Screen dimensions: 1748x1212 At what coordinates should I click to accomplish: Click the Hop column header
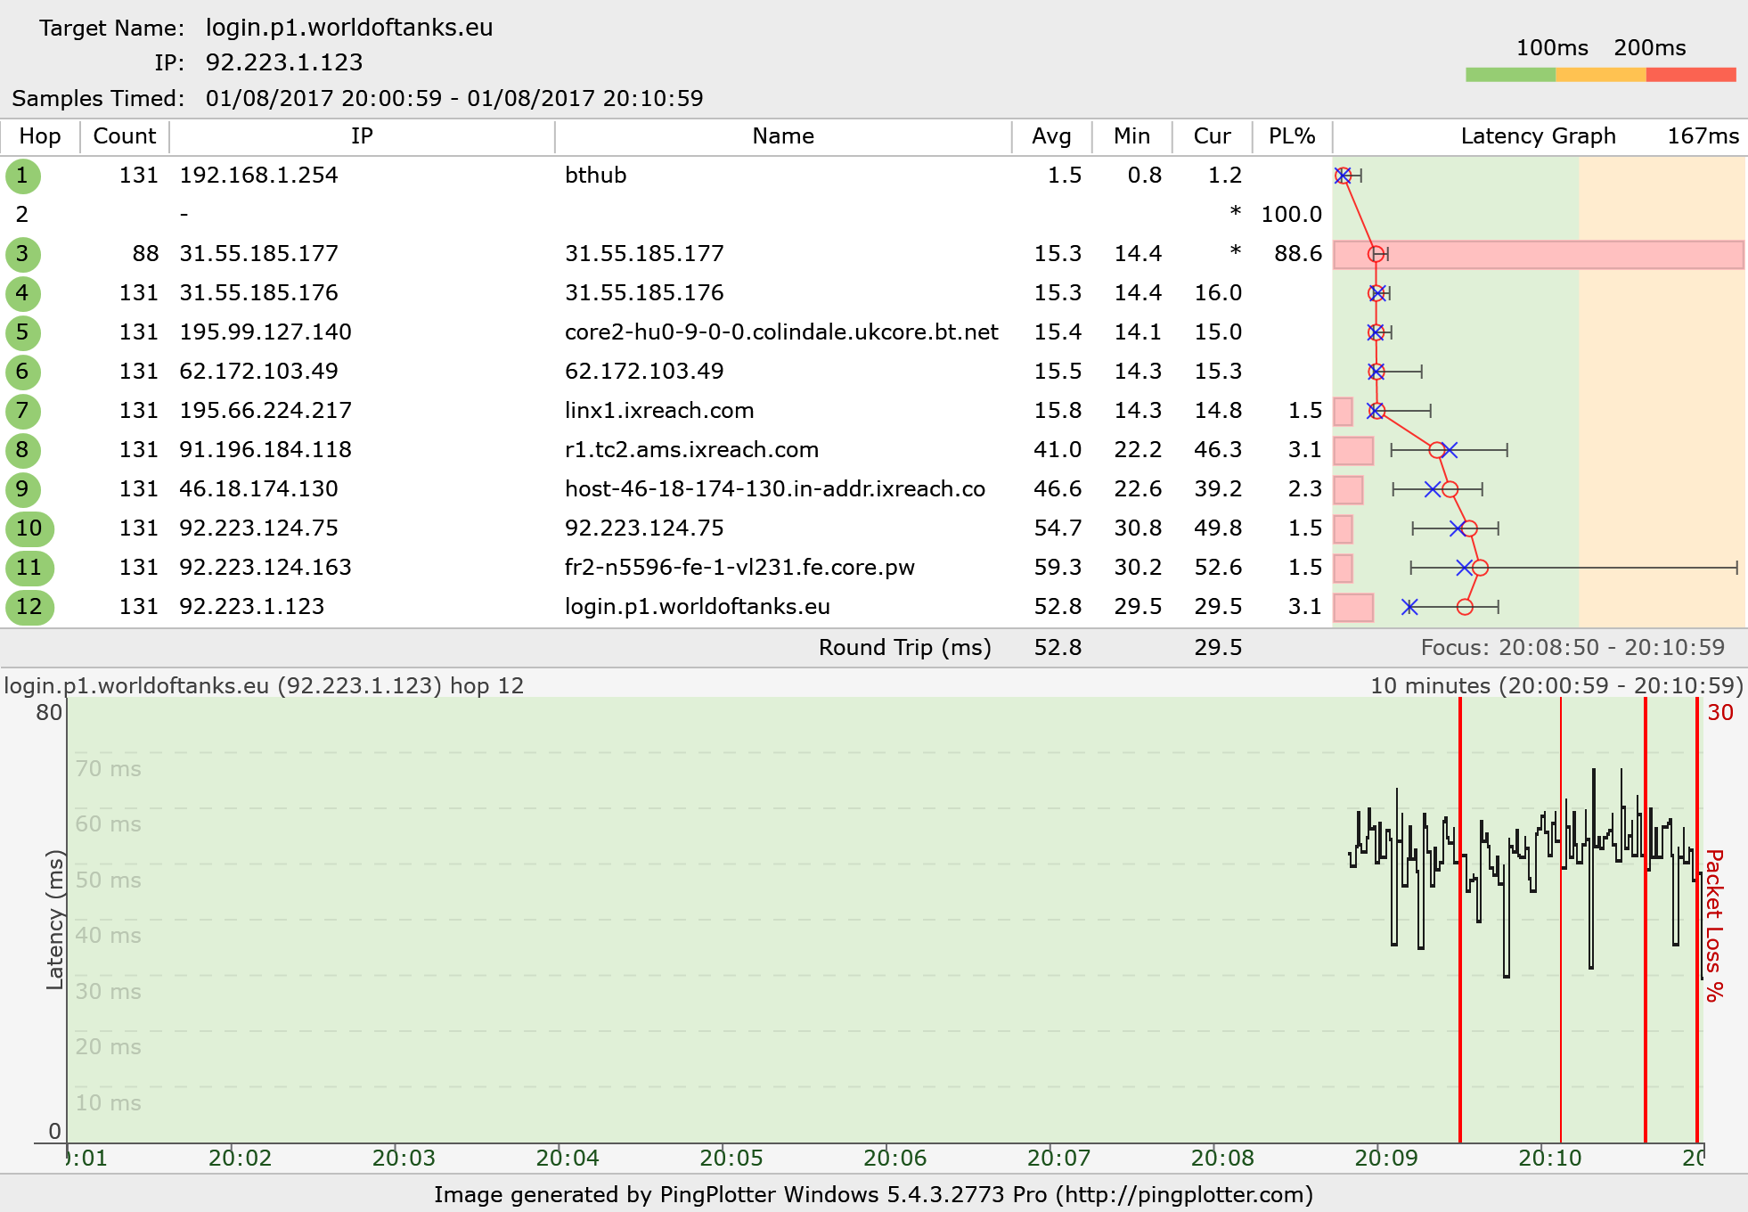pyautogui.click(x=40, y=136)
